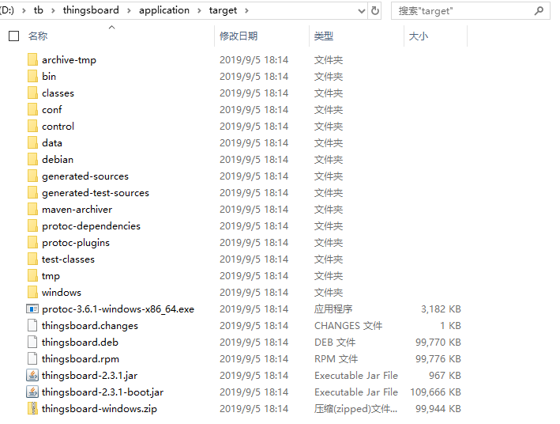Expand the chevron after tb in path
The width and height of the screenshot is (560, 424).
53,11
